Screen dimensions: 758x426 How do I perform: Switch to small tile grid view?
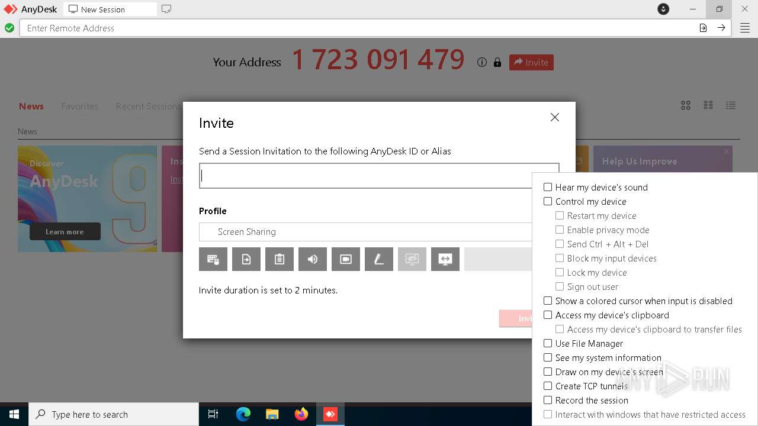click(708, 105)
